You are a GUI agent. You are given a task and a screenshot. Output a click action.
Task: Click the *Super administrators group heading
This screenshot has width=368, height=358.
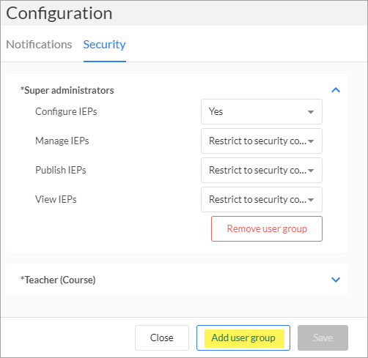67,90
